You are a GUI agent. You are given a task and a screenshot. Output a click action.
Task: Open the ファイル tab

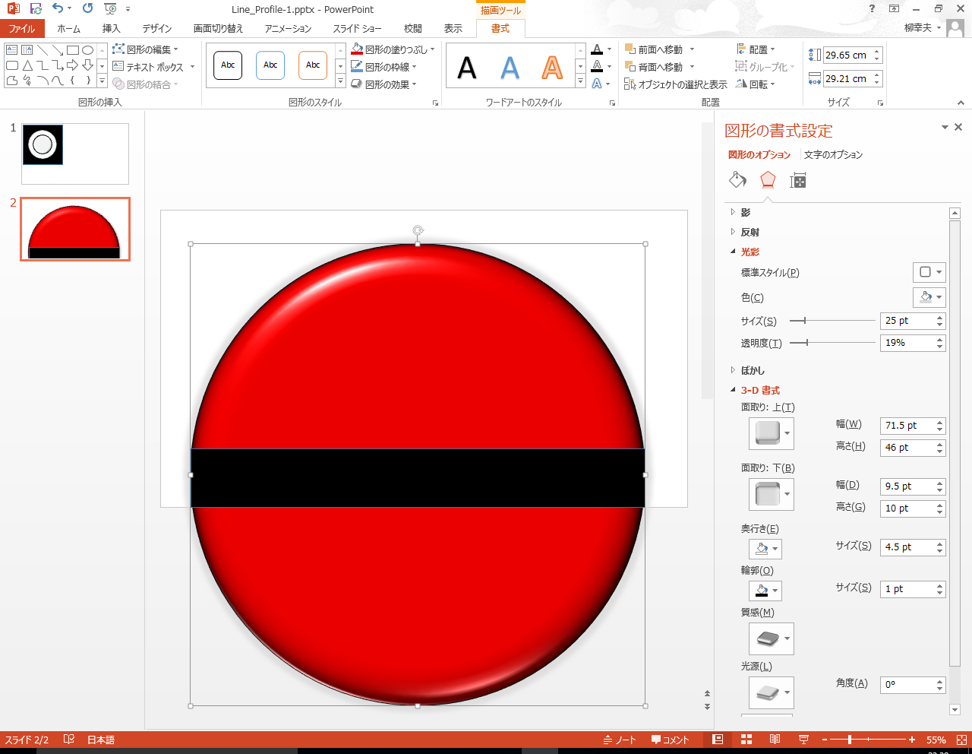coord(22,28)
